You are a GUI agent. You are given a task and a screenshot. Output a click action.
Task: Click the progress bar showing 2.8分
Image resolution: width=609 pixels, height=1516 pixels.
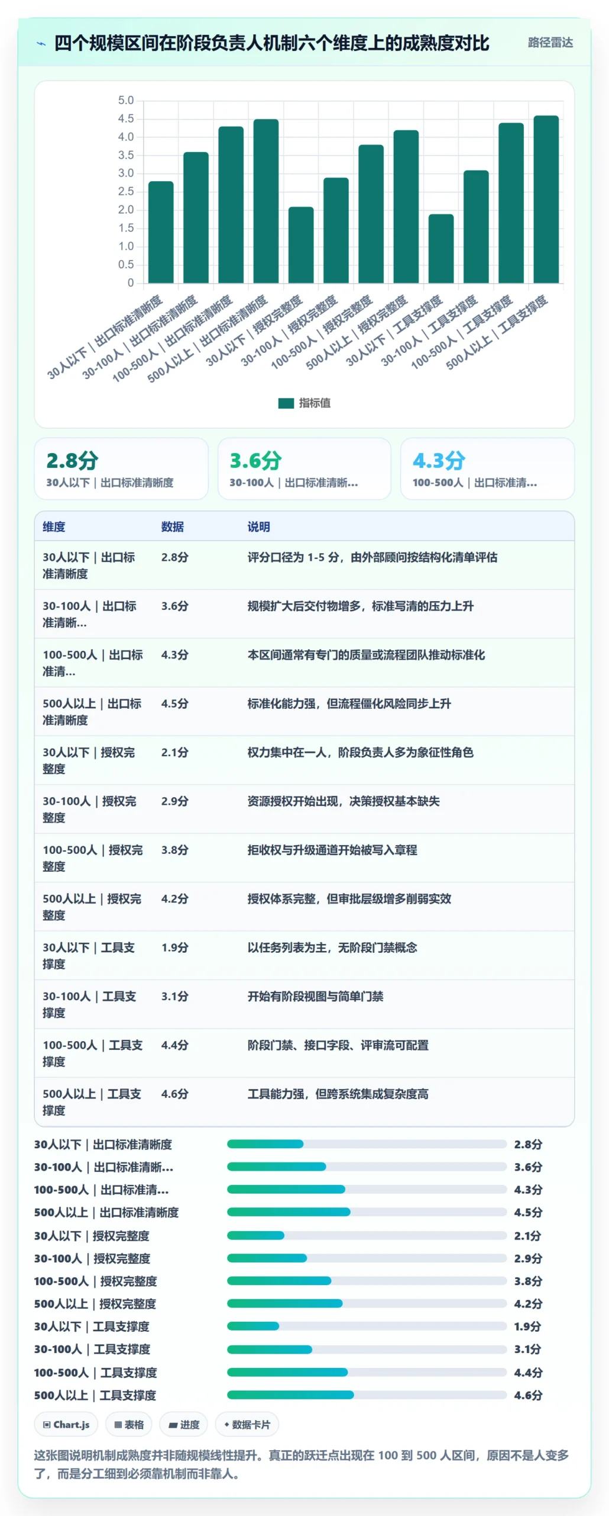point(367,1144)
